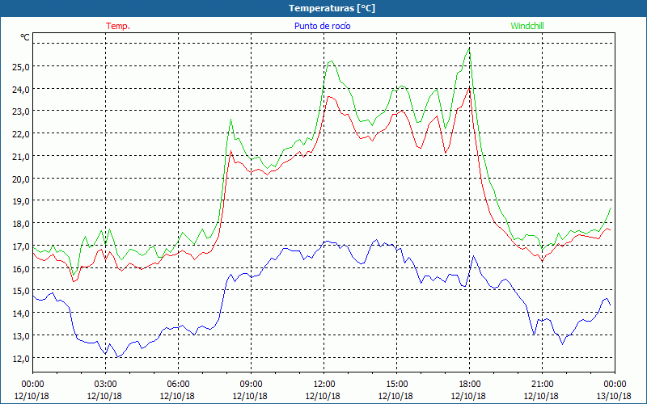Select the green 'Windchill' legend label
The width and height of the screenshot is (647, 404).
coord(527,26)
